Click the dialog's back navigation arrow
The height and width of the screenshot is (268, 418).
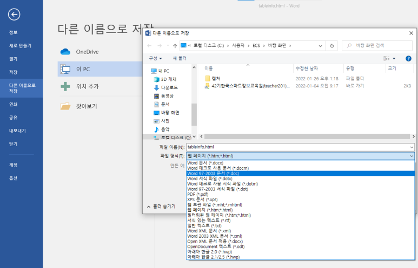(x=149, y=46)
